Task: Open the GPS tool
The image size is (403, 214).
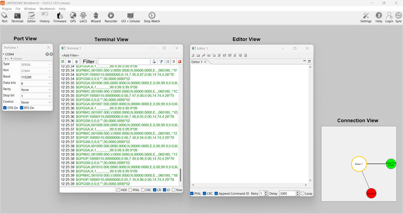Action: [x=73, y=17]
